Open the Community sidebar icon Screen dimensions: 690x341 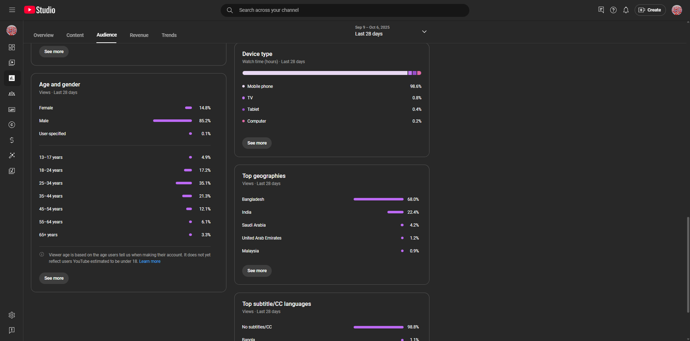tap(12, 94)
